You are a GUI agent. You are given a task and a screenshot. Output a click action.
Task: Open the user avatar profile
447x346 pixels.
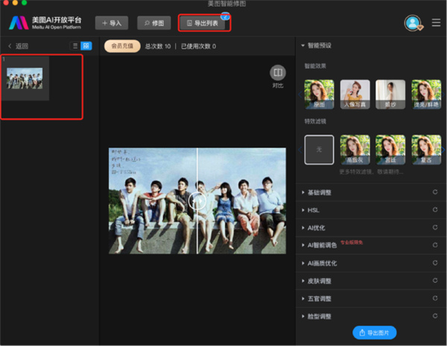point(413,23)
